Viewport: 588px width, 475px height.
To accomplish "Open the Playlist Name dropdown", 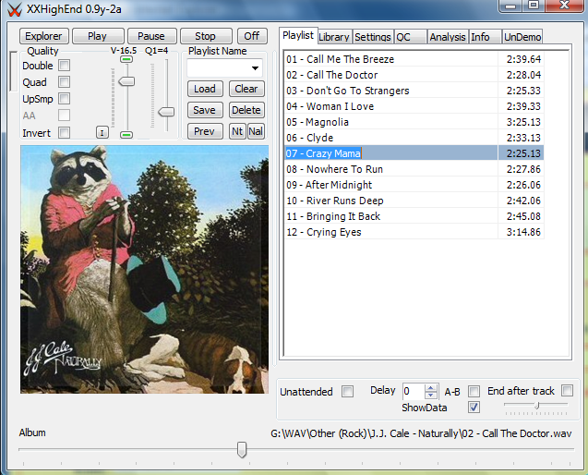I will pyautogui.click(x=255, y=68).
